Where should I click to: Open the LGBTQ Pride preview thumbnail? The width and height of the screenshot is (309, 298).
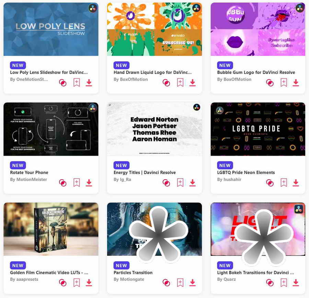pyautogui.click(x=258, y=129)
